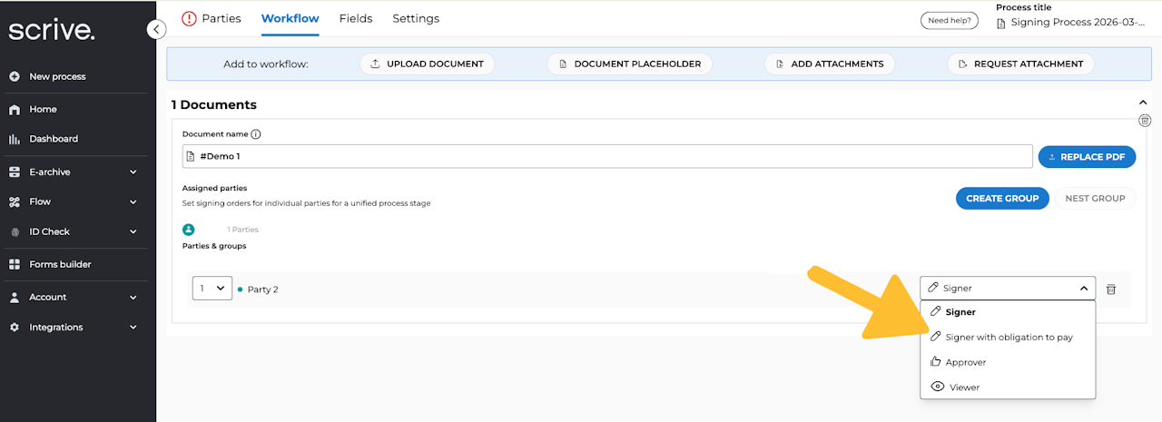
Task: Click the Dashboard bar chart icon
Action: coord(15,139)
